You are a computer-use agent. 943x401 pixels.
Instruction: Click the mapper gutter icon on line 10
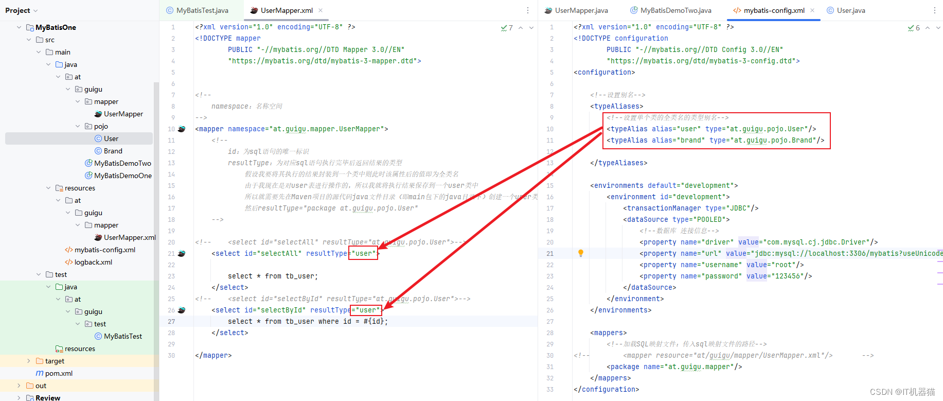point(182,129)
